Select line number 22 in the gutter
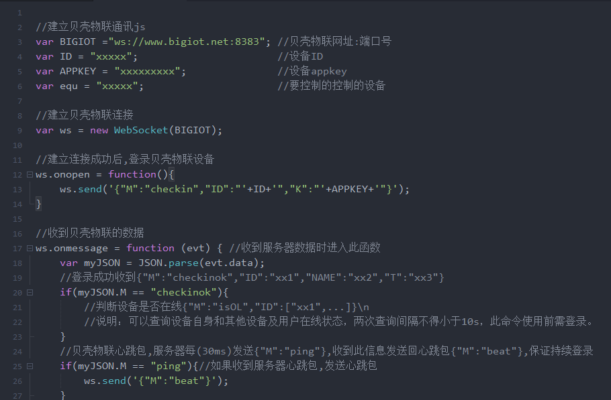Viewport: 611px width, 400px height. click(x=17, y=322)
